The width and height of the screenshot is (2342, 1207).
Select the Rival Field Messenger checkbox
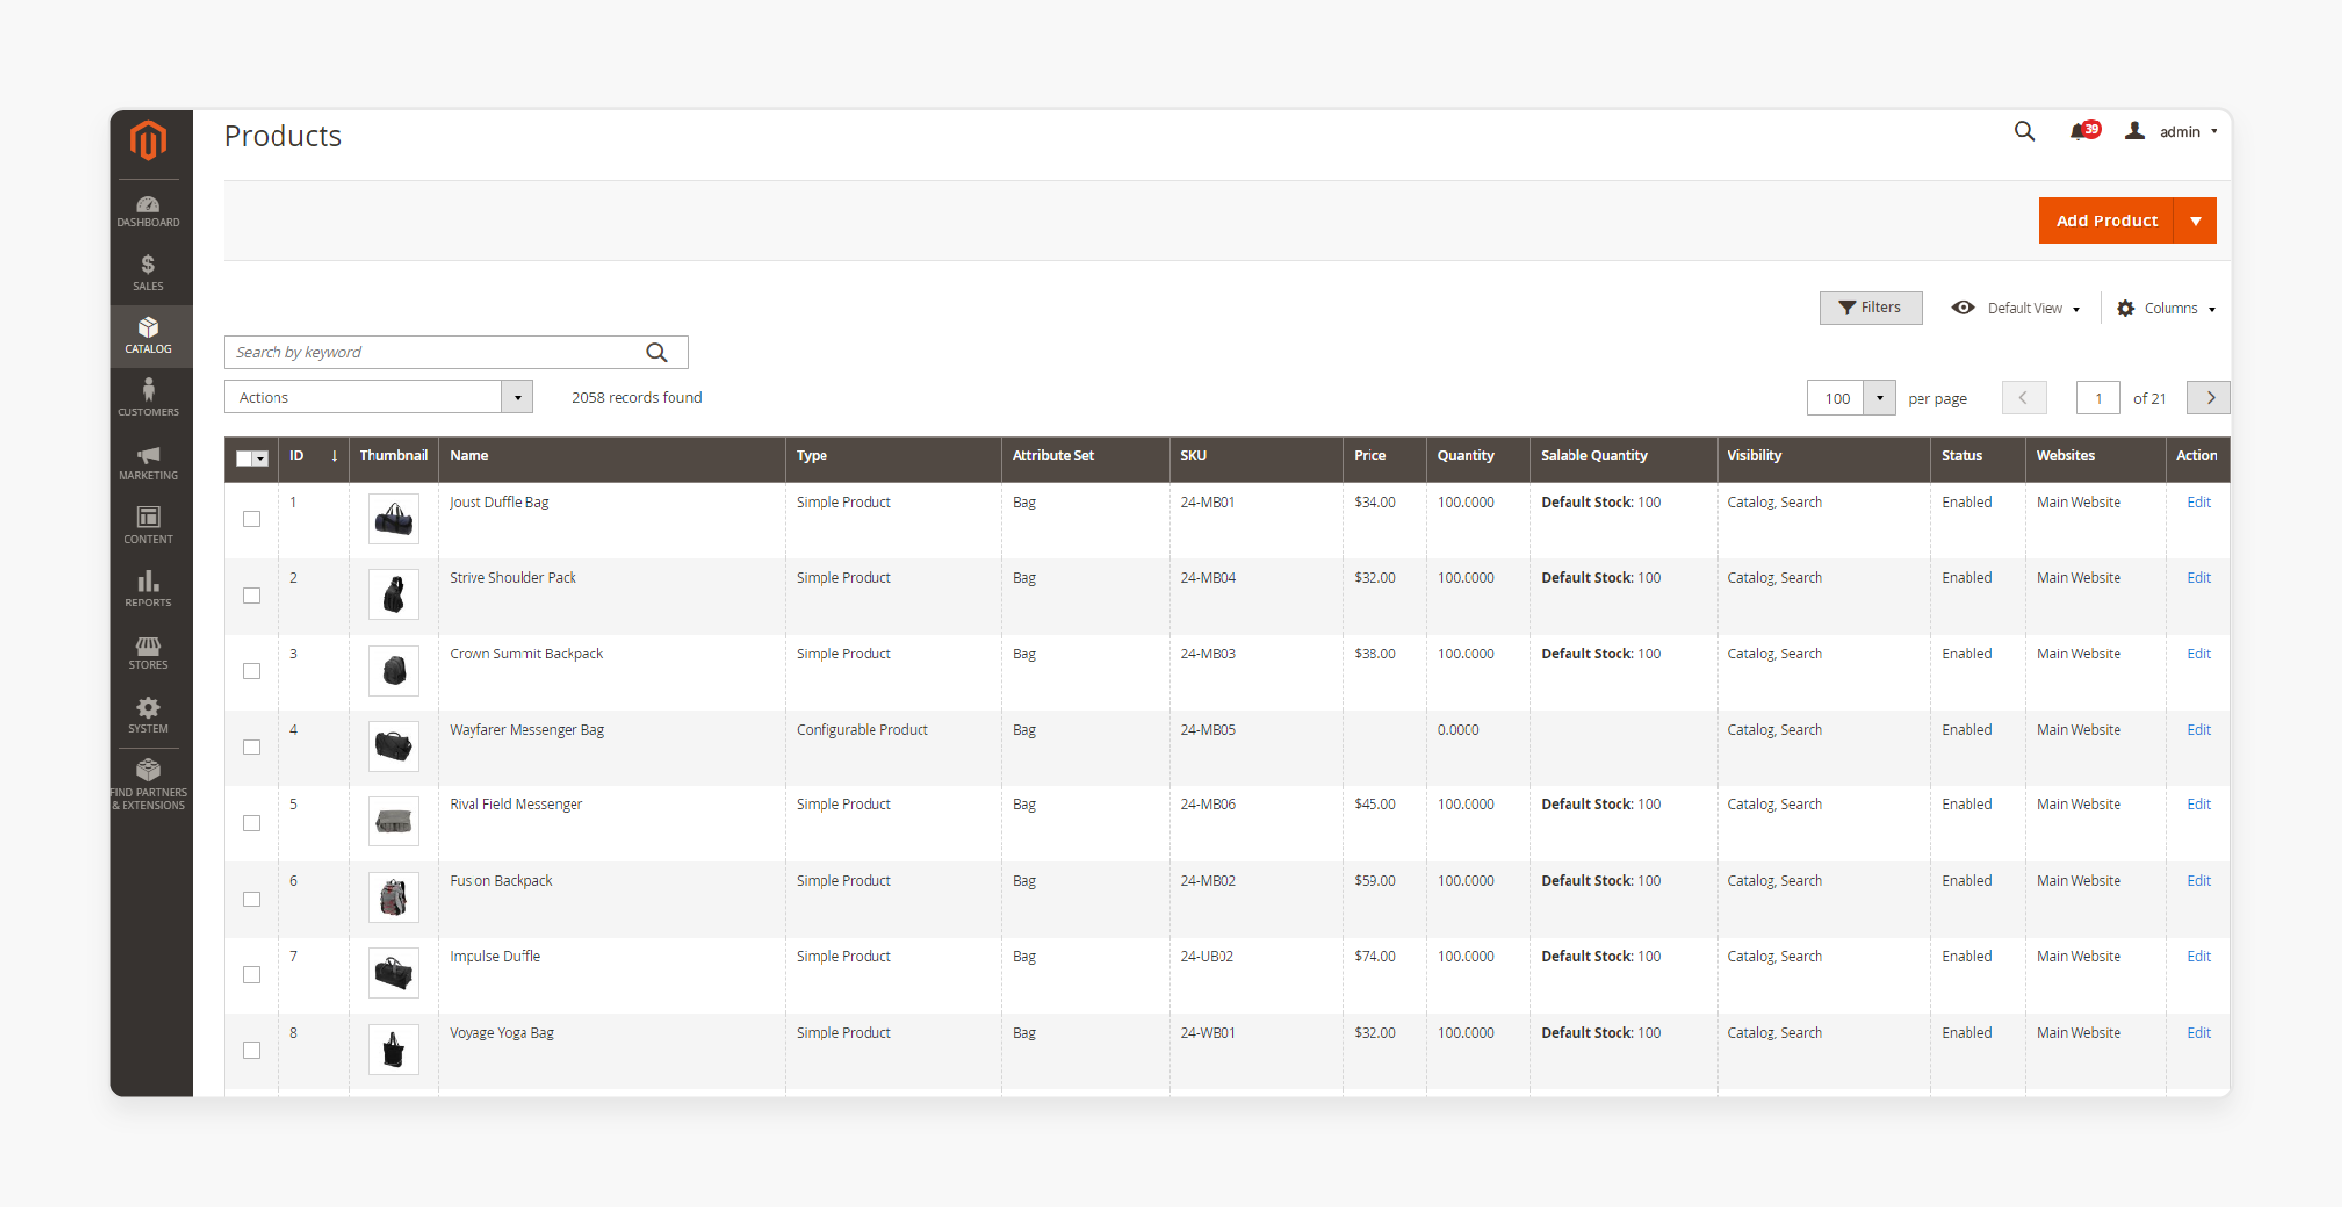tap(252, 823)
